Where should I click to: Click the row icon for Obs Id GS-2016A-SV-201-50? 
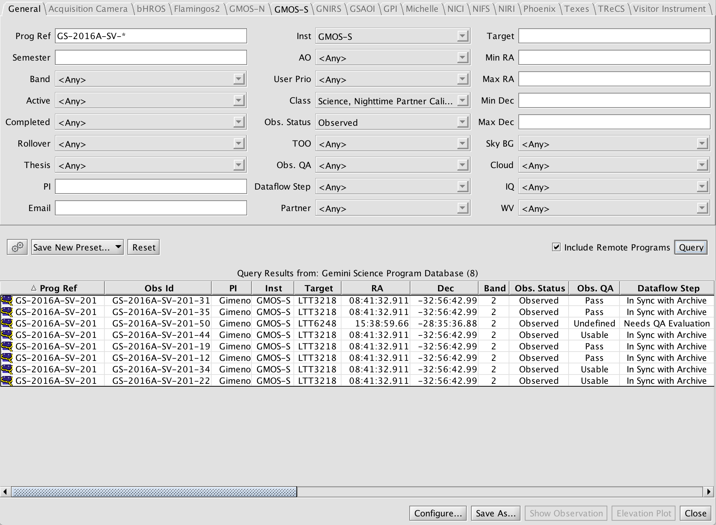click(7, 323)
